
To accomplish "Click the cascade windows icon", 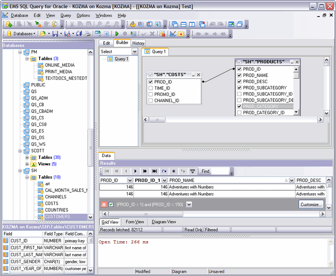I will 175,24.
